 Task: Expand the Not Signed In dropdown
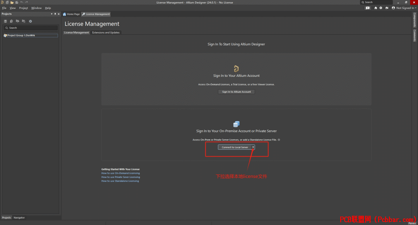[x=416, y=8]
